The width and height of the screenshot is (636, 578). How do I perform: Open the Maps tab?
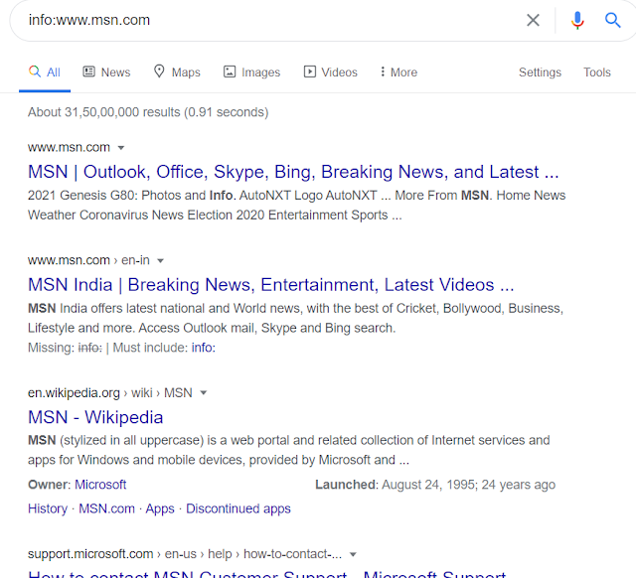[177, 72]
